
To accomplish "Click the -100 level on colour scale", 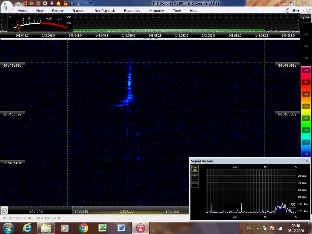I will click(x=306, y=142).
